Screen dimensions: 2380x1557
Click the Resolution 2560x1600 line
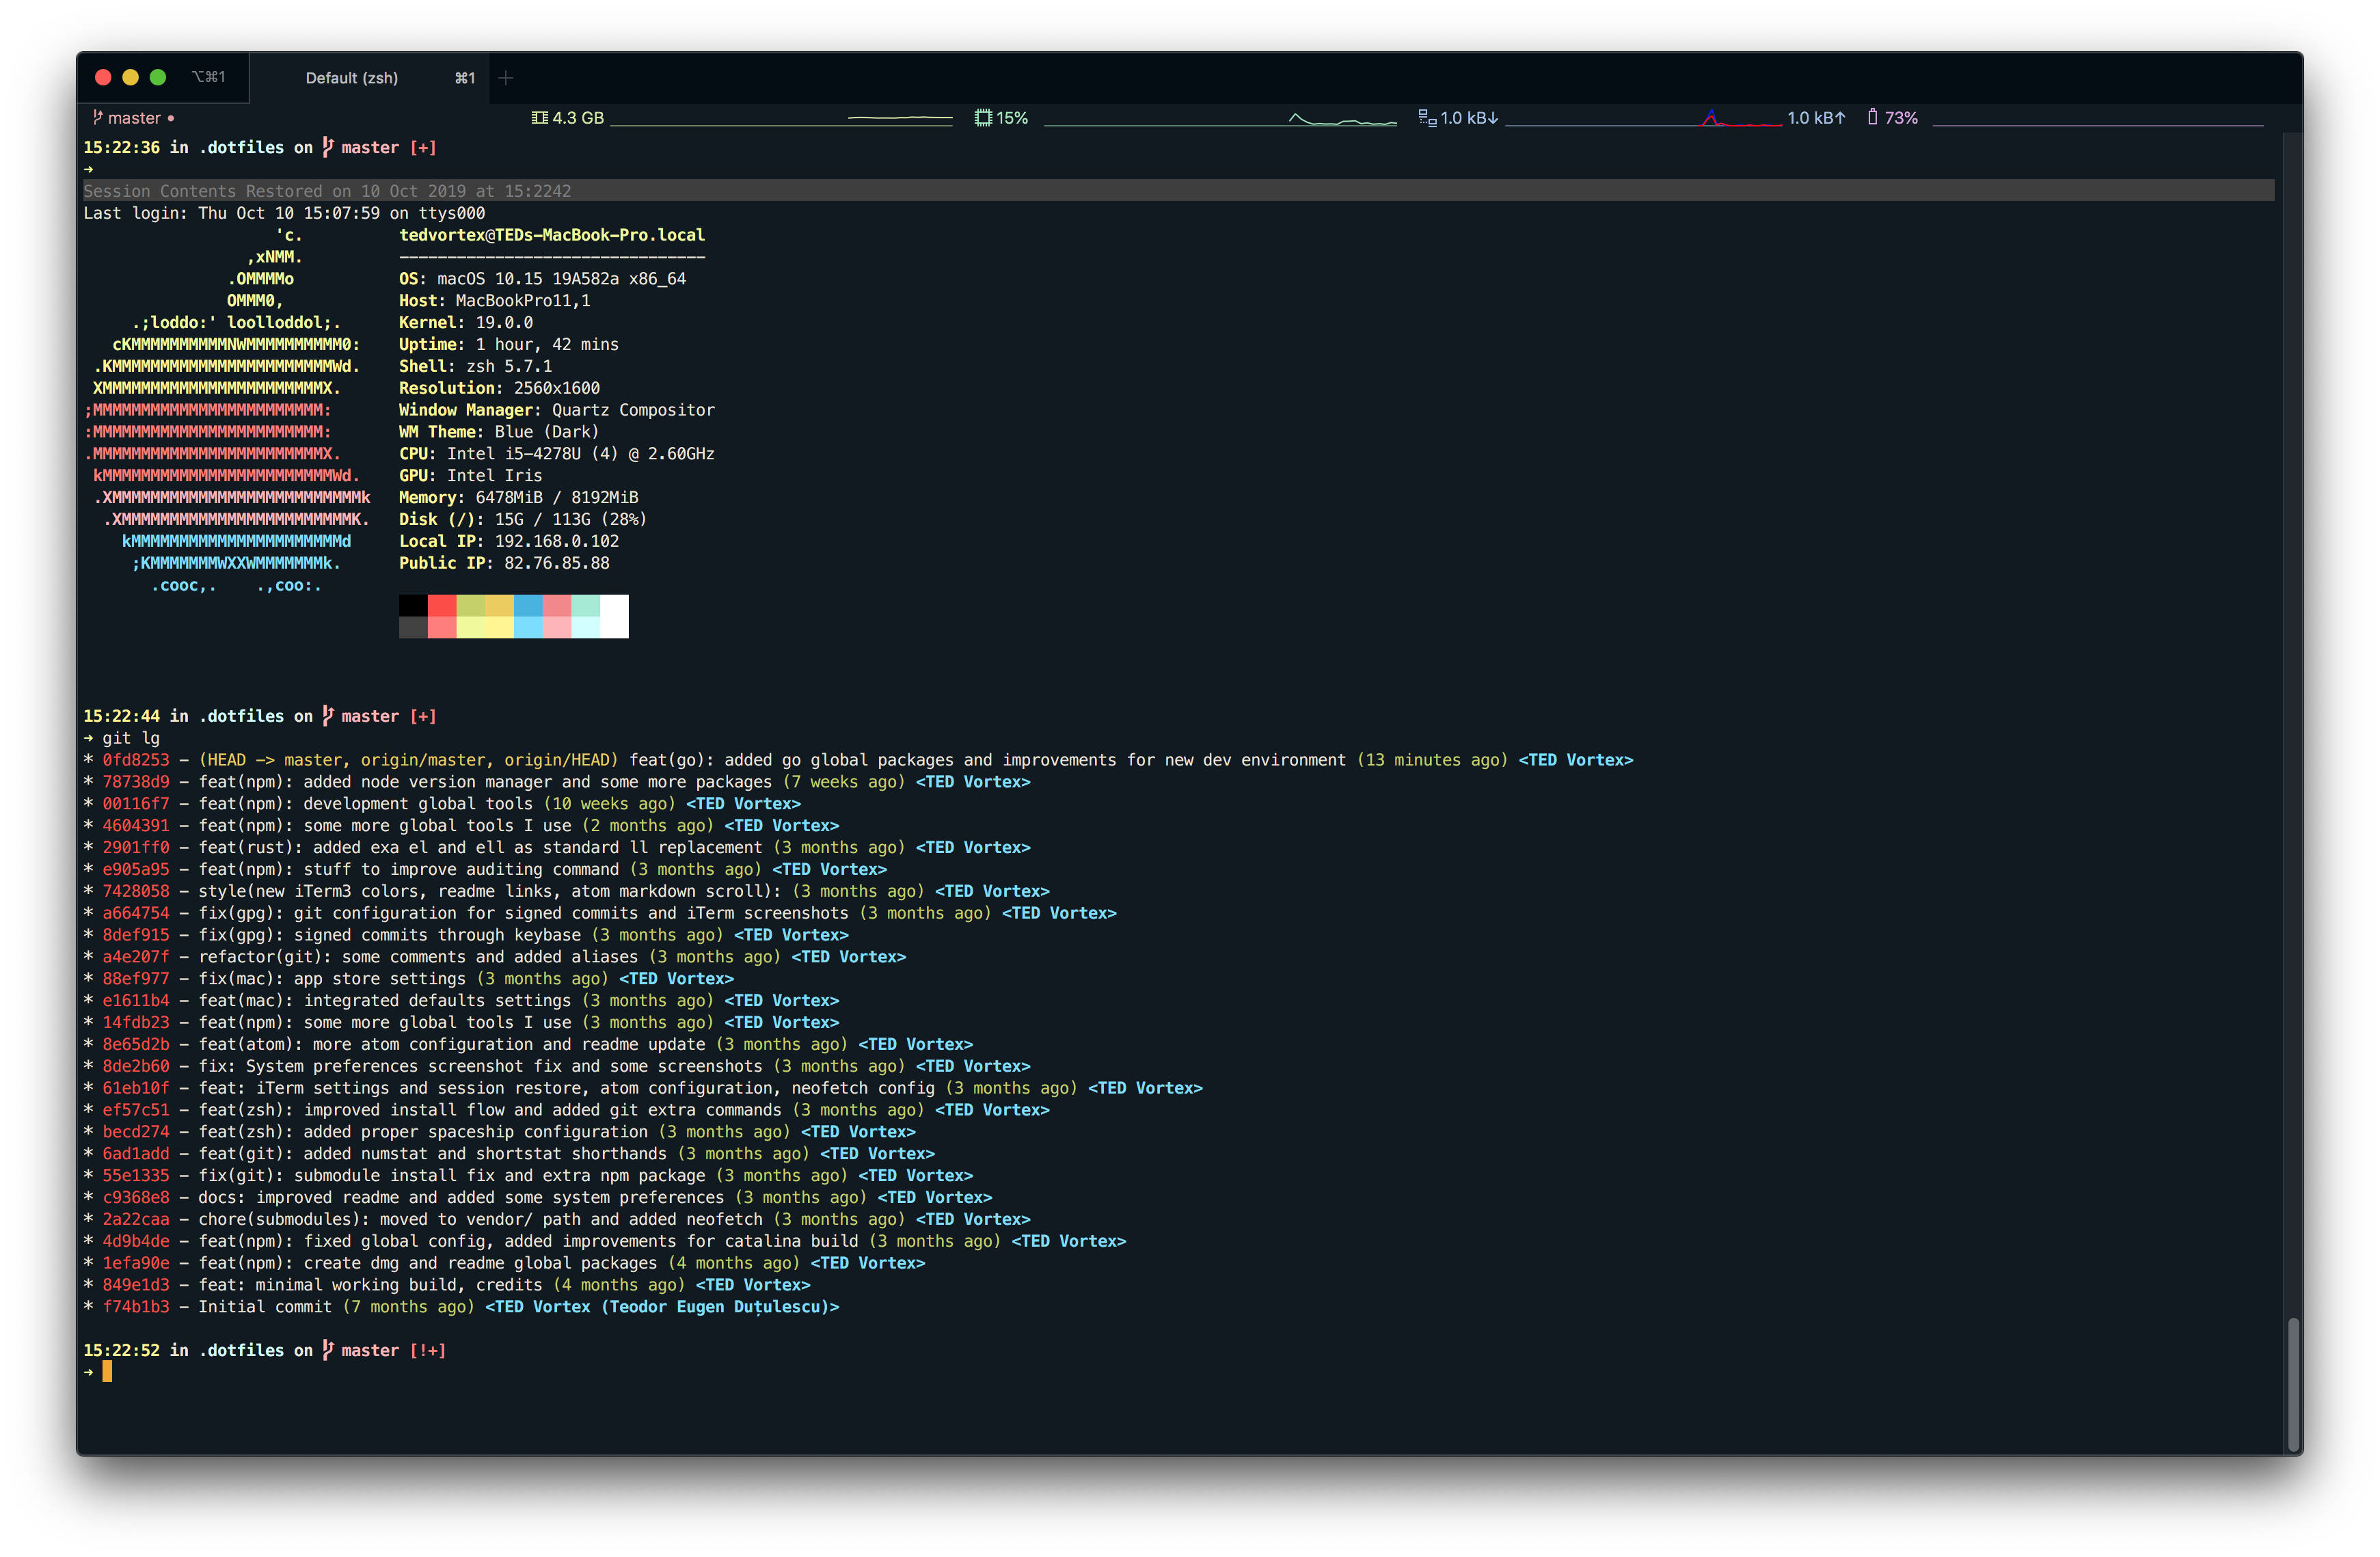[500, 388]
